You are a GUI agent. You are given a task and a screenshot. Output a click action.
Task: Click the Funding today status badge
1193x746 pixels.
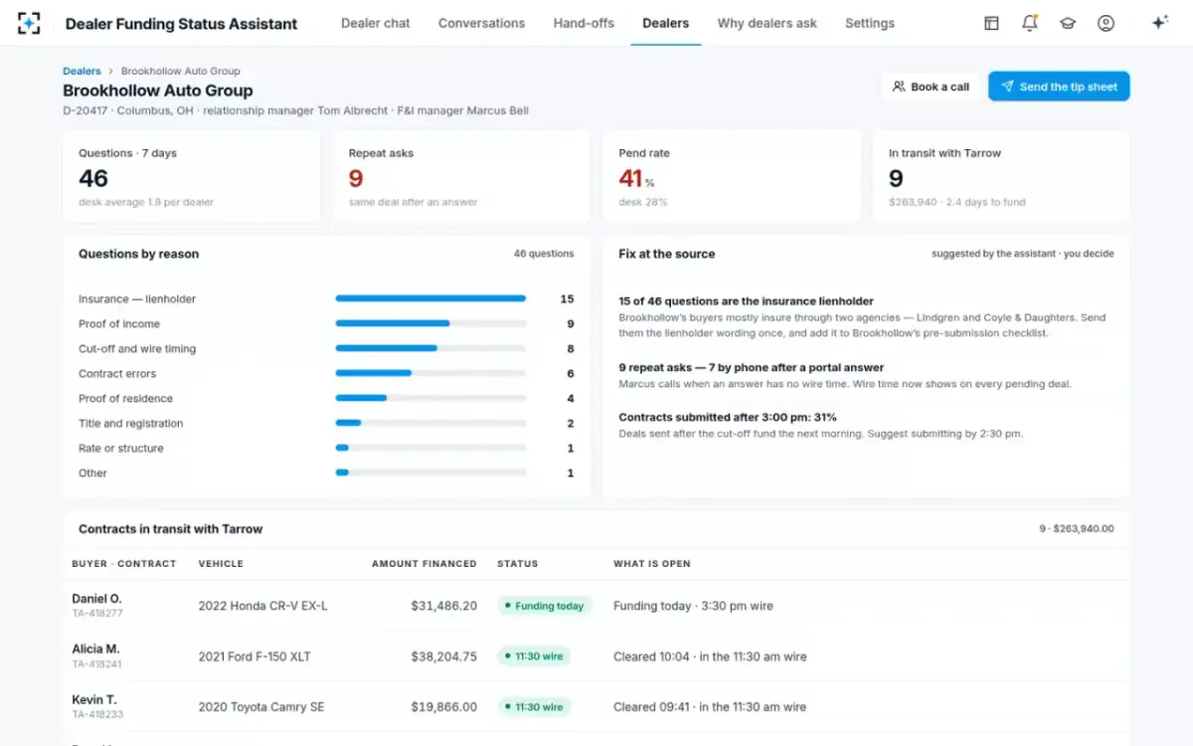point(544,606)
